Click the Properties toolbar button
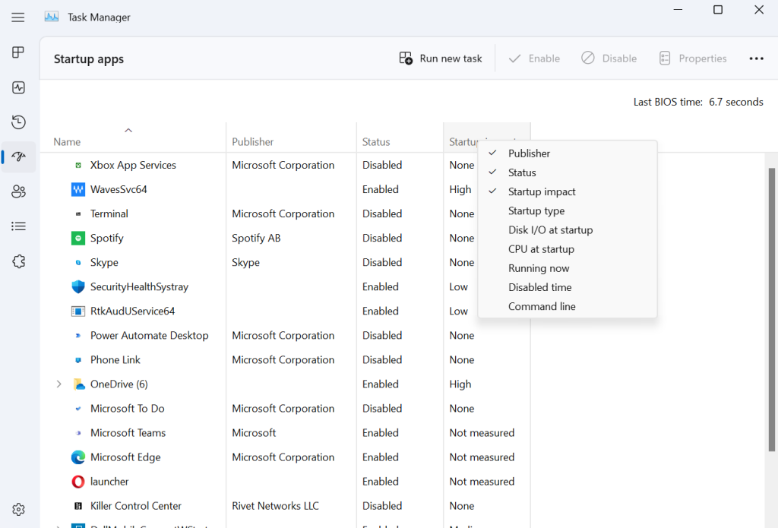This screenshot has width=778, height=528. (693, 58)
